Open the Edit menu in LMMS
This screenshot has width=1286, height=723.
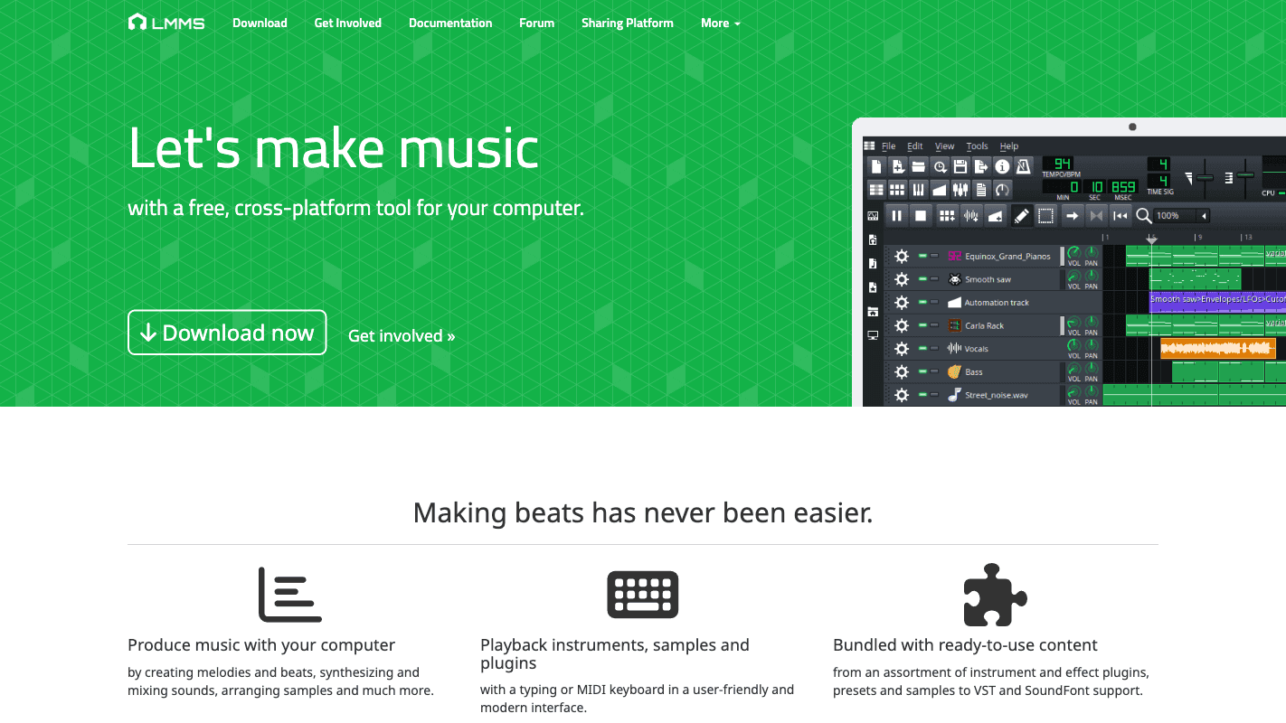(x=915, y=146)
